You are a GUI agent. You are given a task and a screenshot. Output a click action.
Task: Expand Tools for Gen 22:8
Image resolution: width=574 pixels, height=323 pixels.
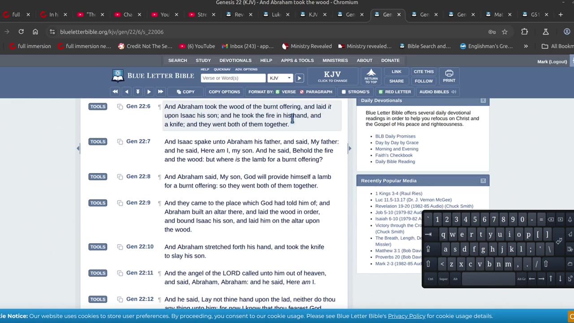coord(97,177)
